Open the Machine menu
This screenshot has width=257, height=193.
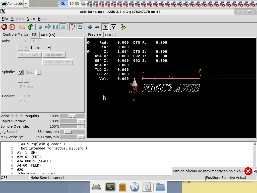17,19
